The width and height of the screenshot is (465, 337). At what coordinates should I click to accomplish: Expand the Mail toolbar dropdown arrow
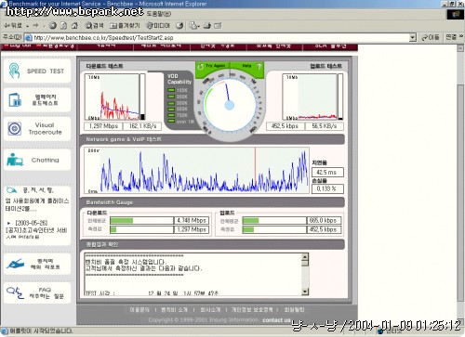199,26
